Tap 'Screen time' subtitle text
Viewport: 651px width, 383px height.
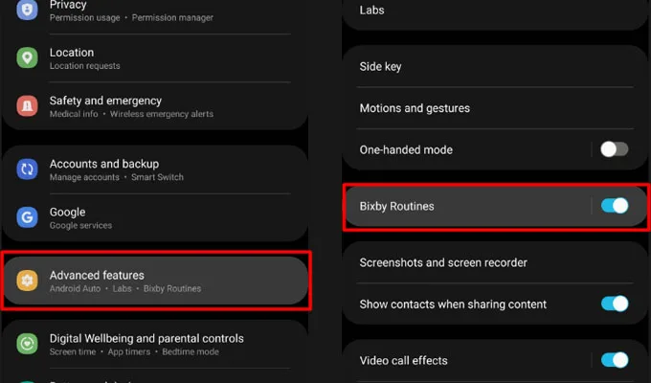[73, 351]
